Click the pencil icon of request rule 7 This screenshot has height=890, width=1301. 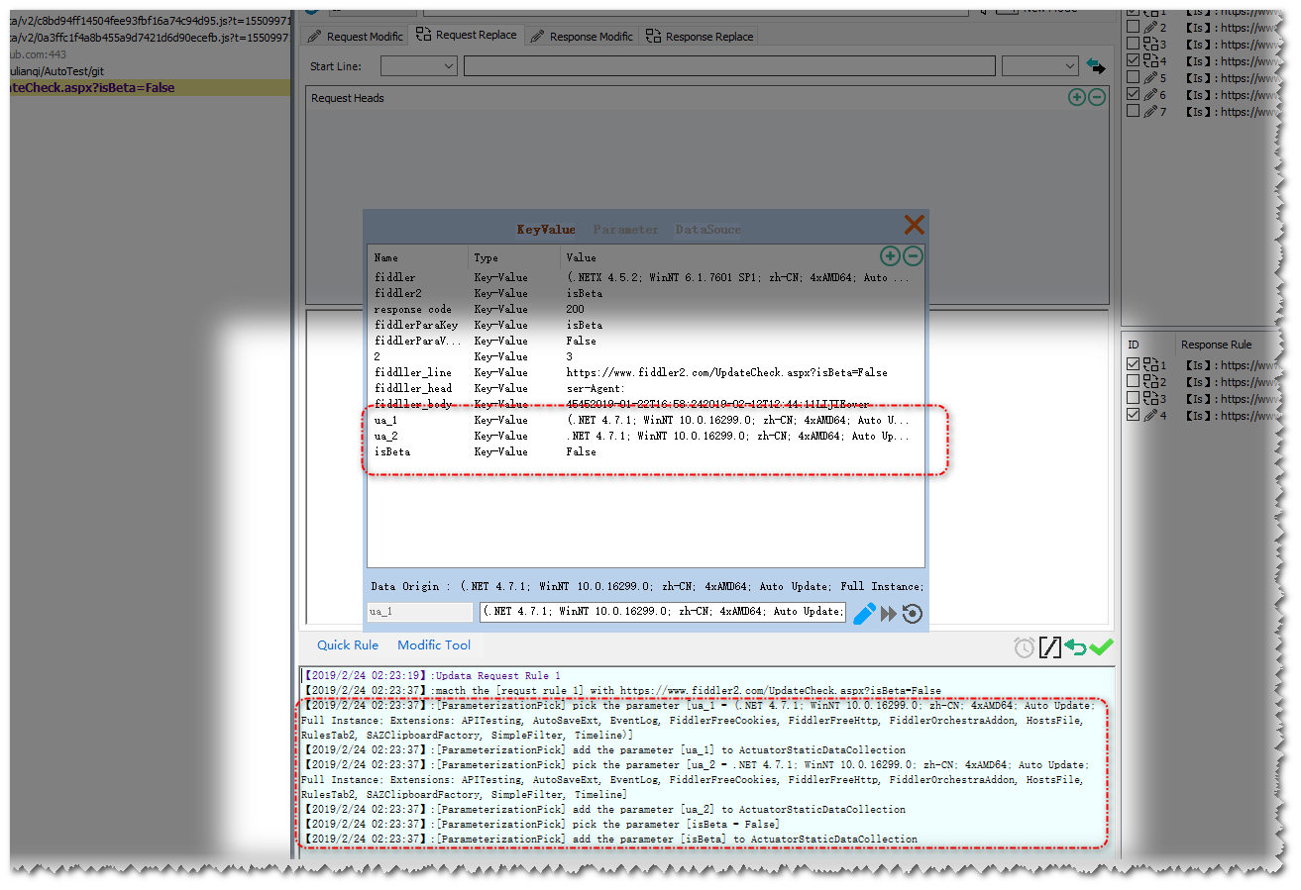tap(1150, 112)
